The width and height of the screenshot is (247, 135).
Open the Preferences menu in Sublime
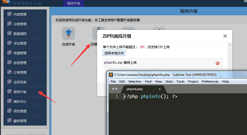pos(210,81)
